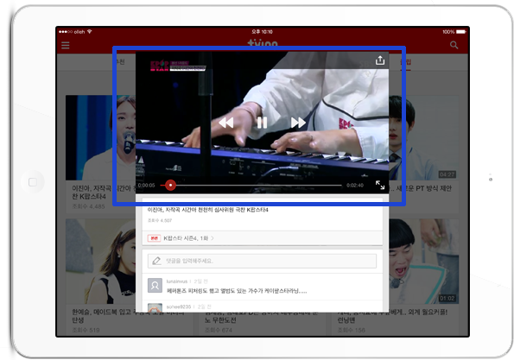This screenshot has width=514, height=360.
Task: Click the pencil icon in the comment box
Action: pyautogui.click(x=156, y=261)
